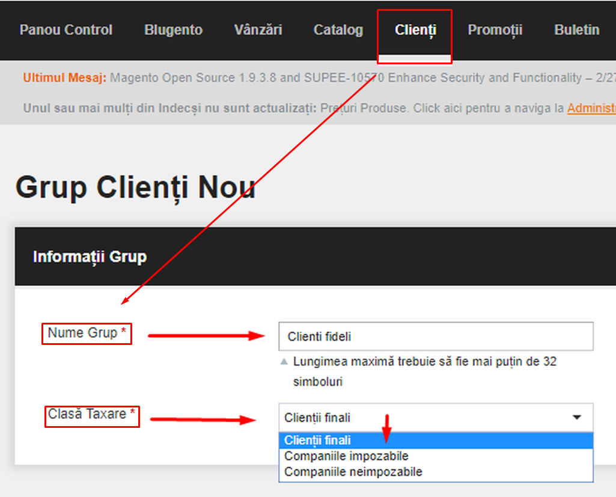Open the Panou Control menu
This screenshot has height=497, width=616.
(x=66, y=30)
